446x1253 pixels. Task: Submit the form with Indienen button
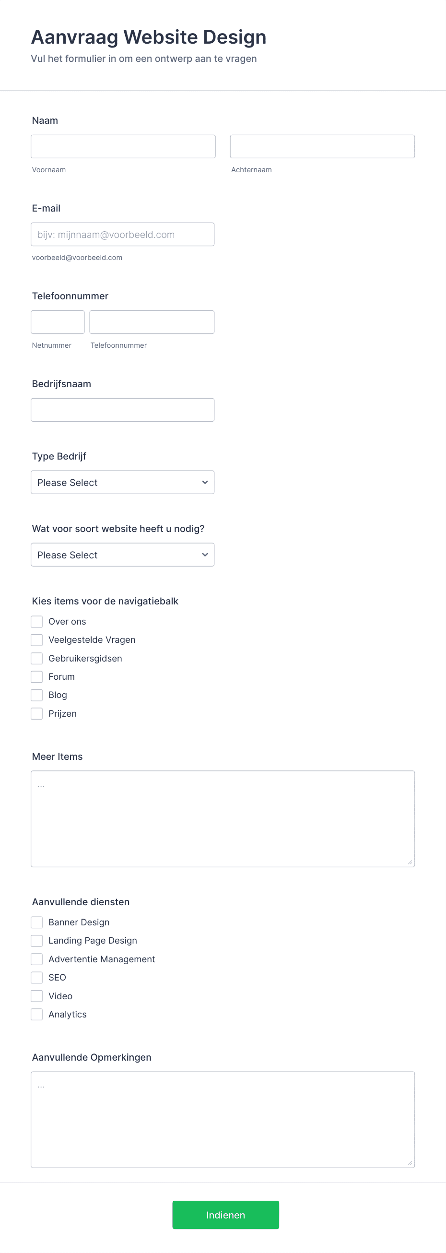226,1215
